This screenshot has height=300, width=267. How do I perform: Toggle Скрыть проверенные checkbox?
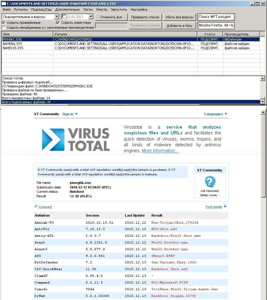click(3, 23)
